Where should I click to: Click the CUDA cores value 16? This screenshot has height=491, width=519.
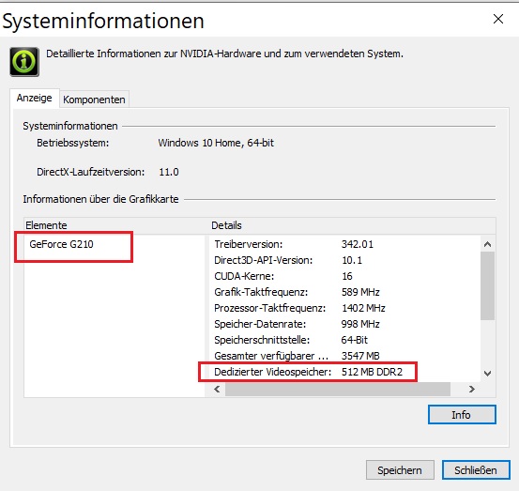click(347, 276)
